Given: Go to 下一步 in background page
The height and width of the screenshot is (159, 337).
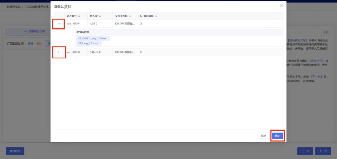Looking at the screenshot, I should 323,151.
